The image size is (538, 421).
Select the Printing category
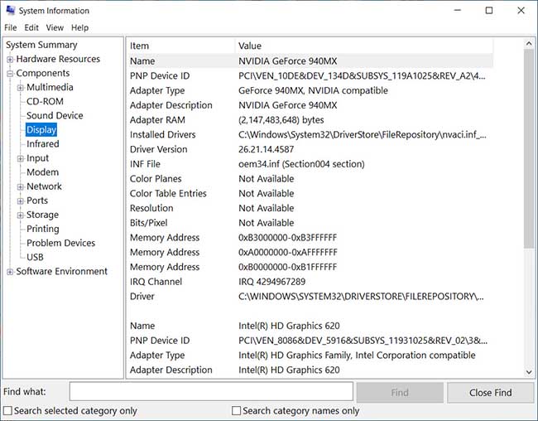point(43,229)
